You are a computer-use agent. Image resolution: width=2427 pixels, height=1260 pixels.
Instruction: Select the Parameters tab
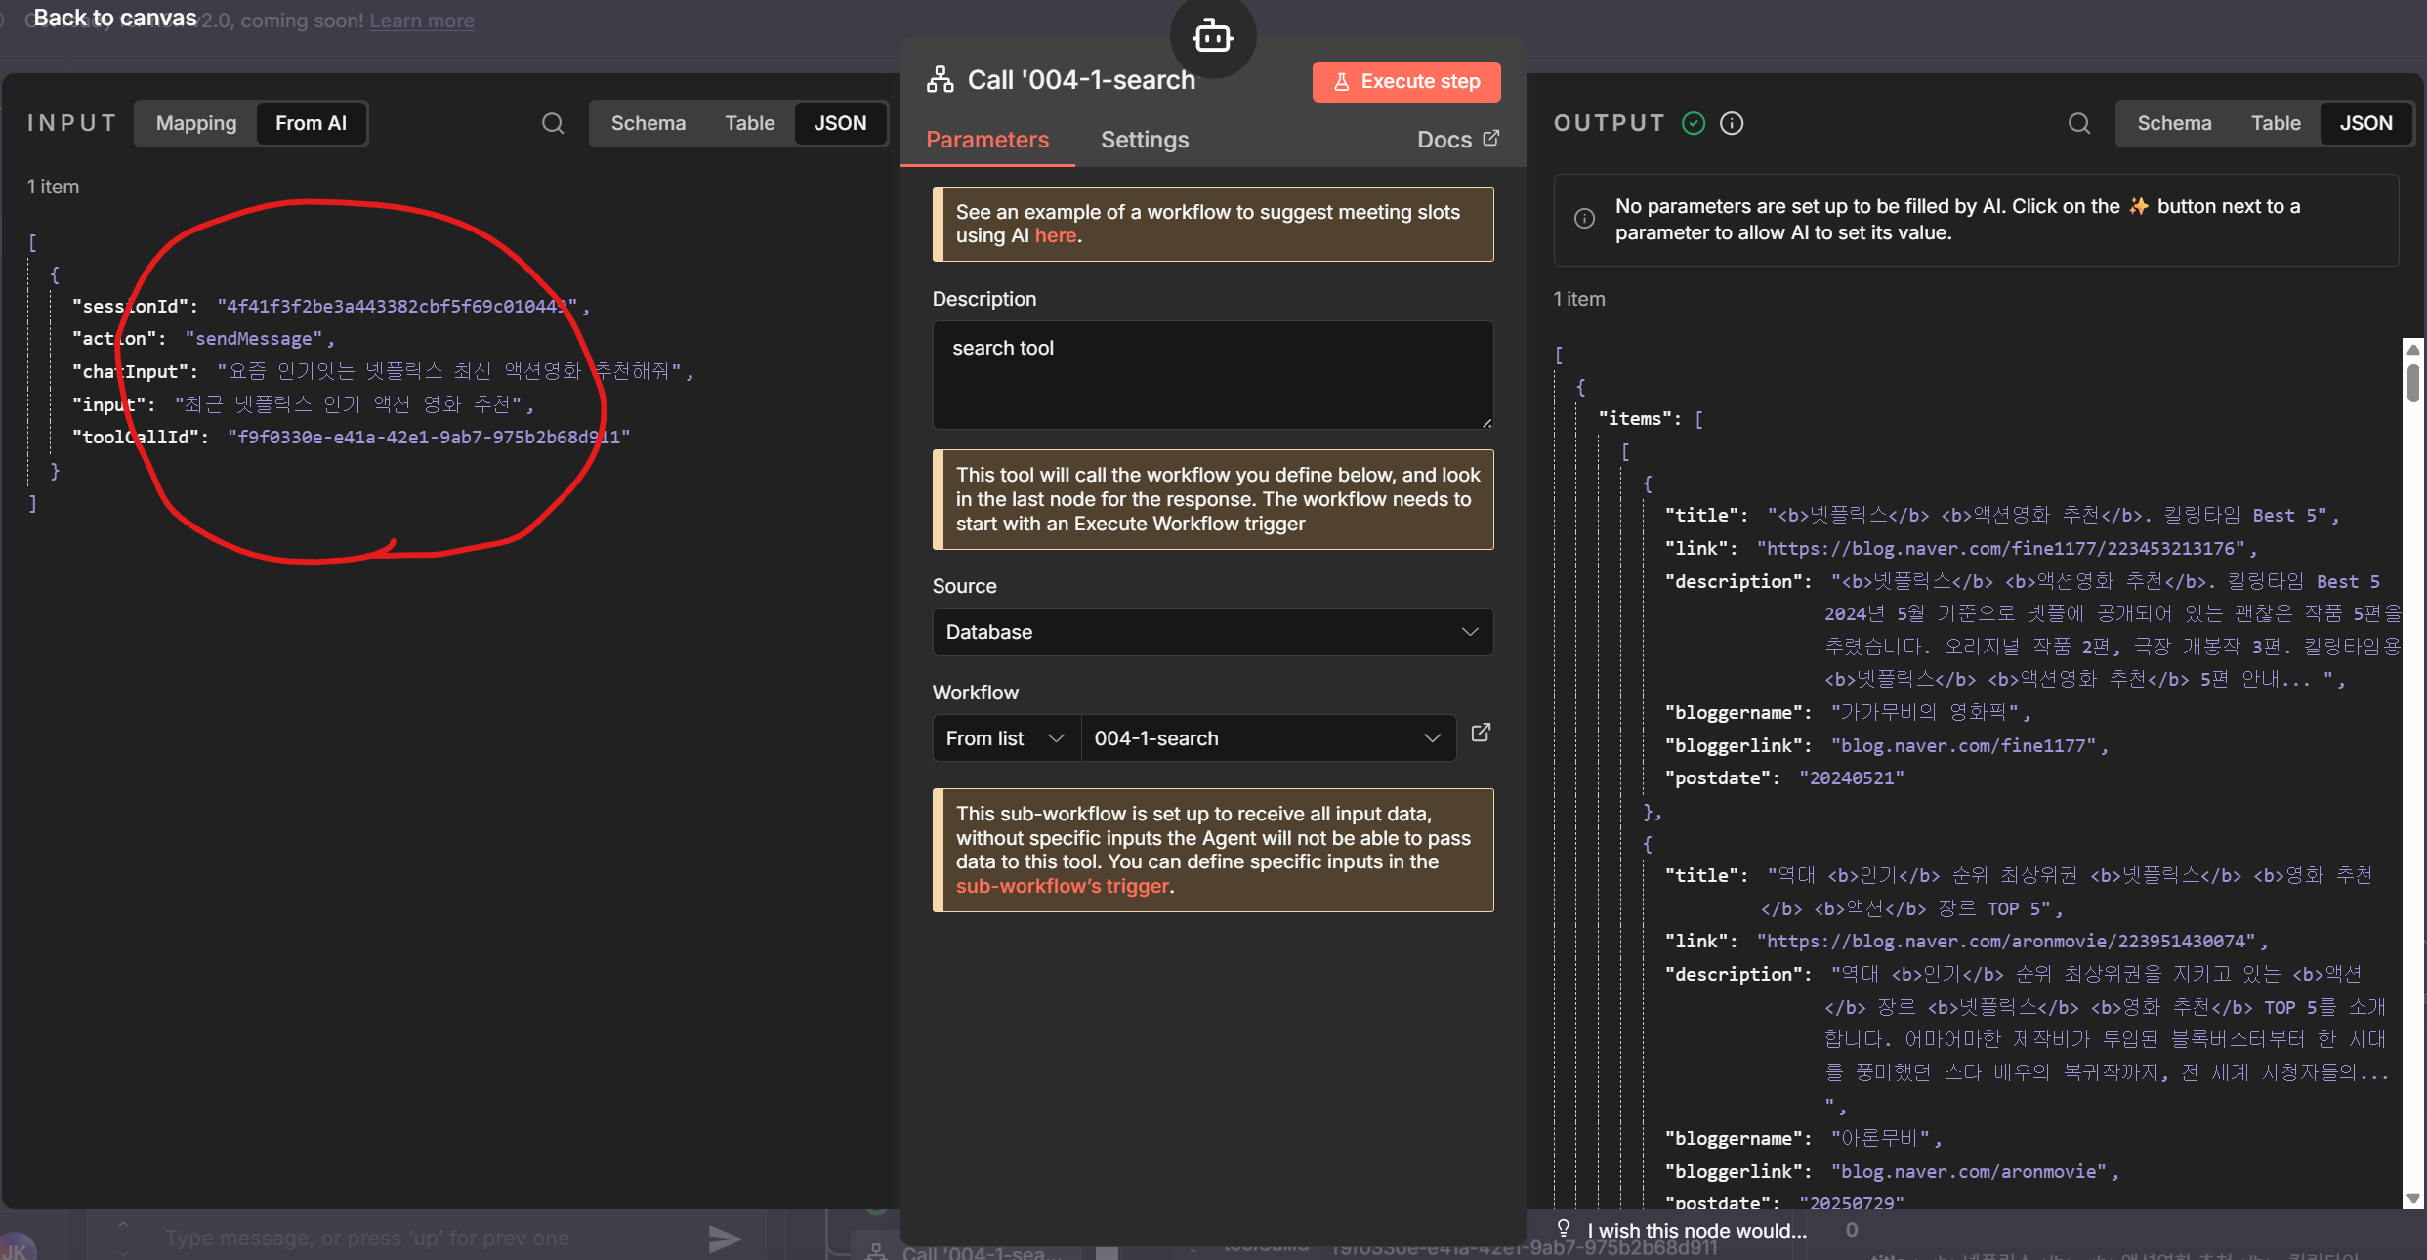987,140
